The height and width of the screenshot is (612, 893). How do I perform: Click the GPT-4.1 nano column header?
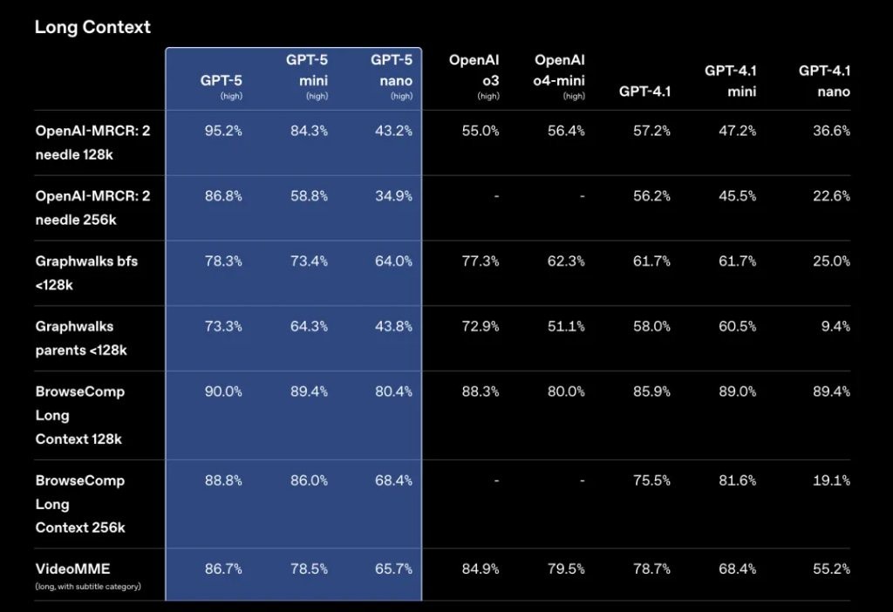tap(824, 80)
